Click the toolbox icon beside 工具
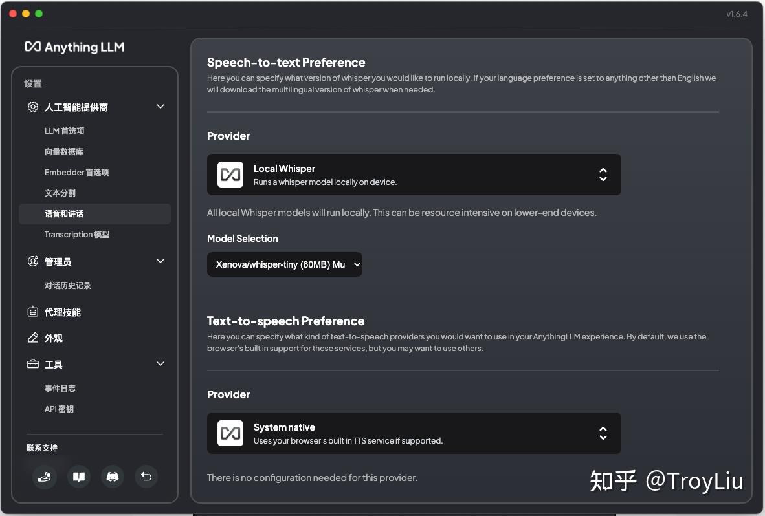This screenshot has width=765, height=516. point(33,364)
